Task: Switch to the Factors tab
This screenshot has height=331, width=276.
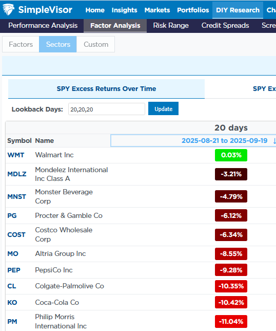Action: tap(21, 44)
